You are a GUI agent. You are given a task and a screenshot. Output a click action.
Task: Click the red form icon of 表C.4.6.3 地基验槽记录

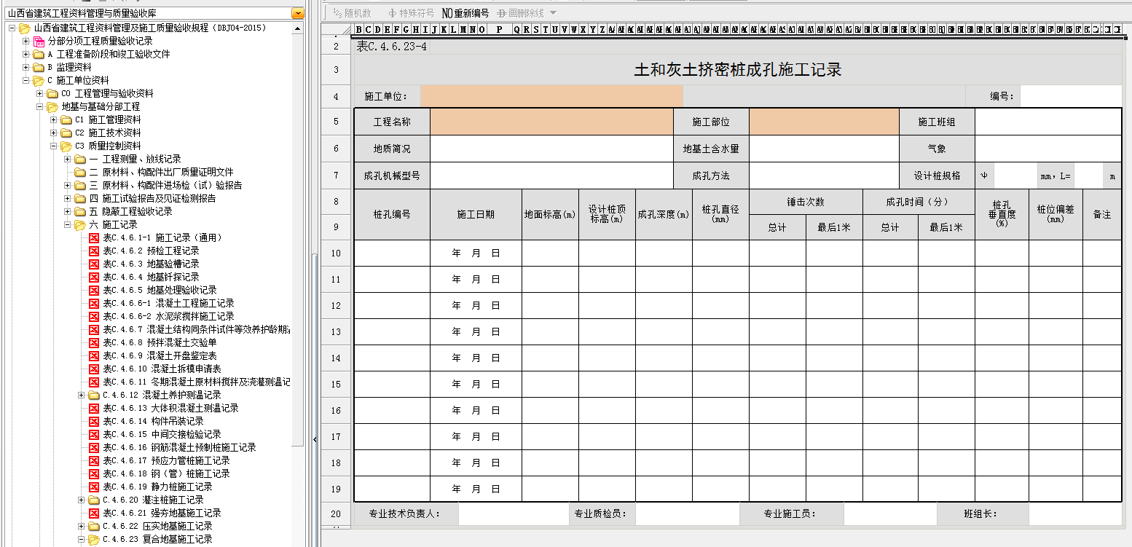(x=94, y=264)
